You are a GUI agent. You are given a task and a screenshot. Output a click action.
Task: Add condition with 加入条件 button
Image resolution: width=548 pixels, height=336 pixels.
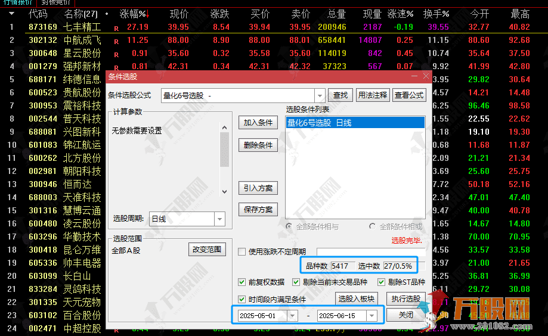(x=258, y=123)
